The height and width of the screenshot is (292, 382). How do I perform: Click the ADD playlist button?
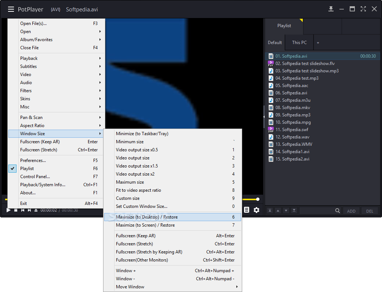pos(351,211)
